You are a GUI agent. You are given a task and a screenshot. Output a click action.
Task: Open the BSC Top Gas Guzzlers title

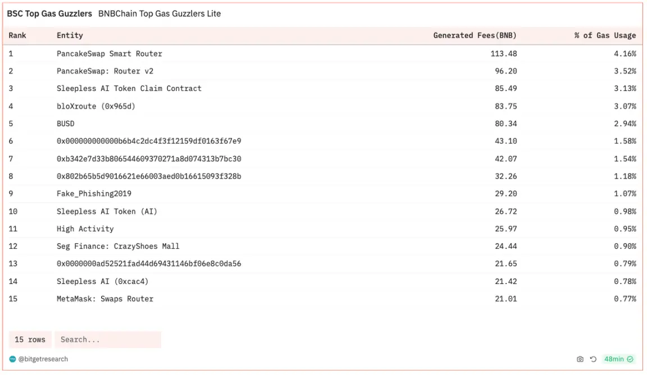[49, 13]
